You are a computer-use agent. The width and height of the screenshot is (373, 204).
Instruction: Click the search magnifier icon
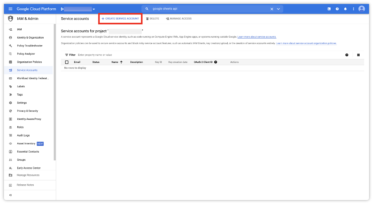(x=147, y=9)
